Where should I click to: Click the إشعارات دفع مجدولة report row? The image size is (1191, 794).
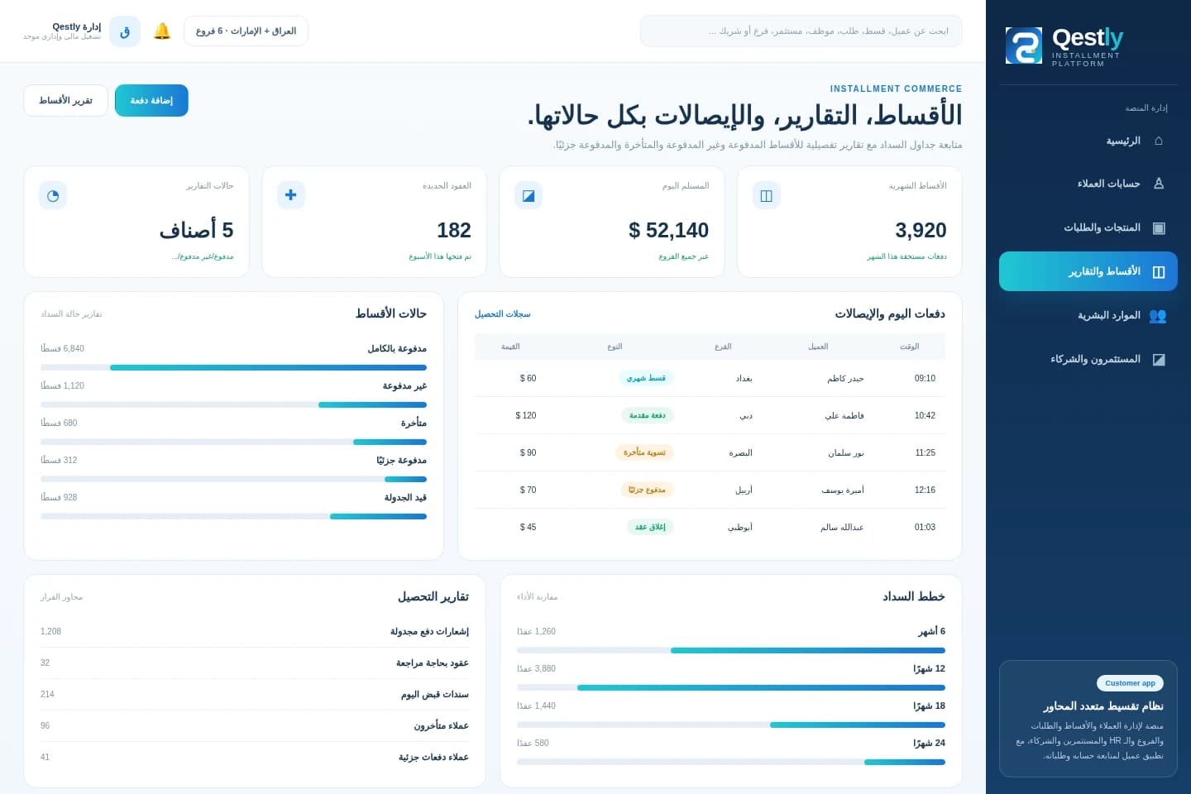255,632
